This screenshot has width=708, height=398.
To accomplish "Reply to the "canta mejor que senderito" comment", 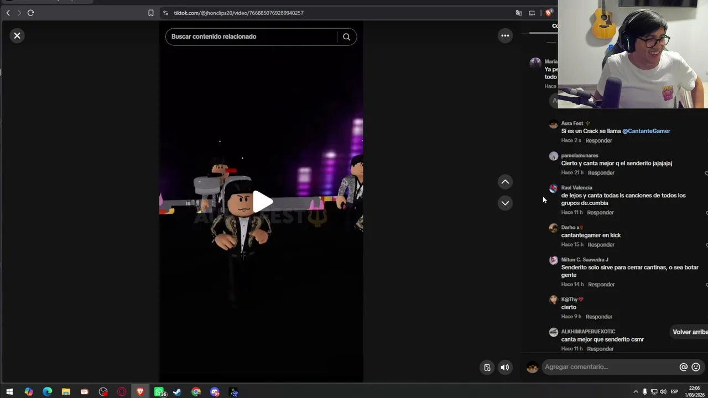I will click(x=600, y=349).
